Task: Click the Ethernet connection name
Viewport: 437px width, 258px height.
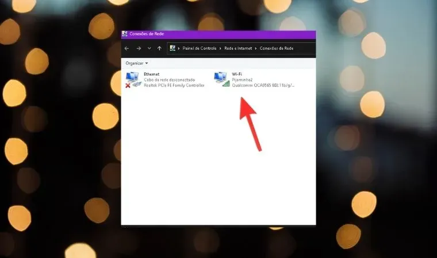Action: [152, 74]
